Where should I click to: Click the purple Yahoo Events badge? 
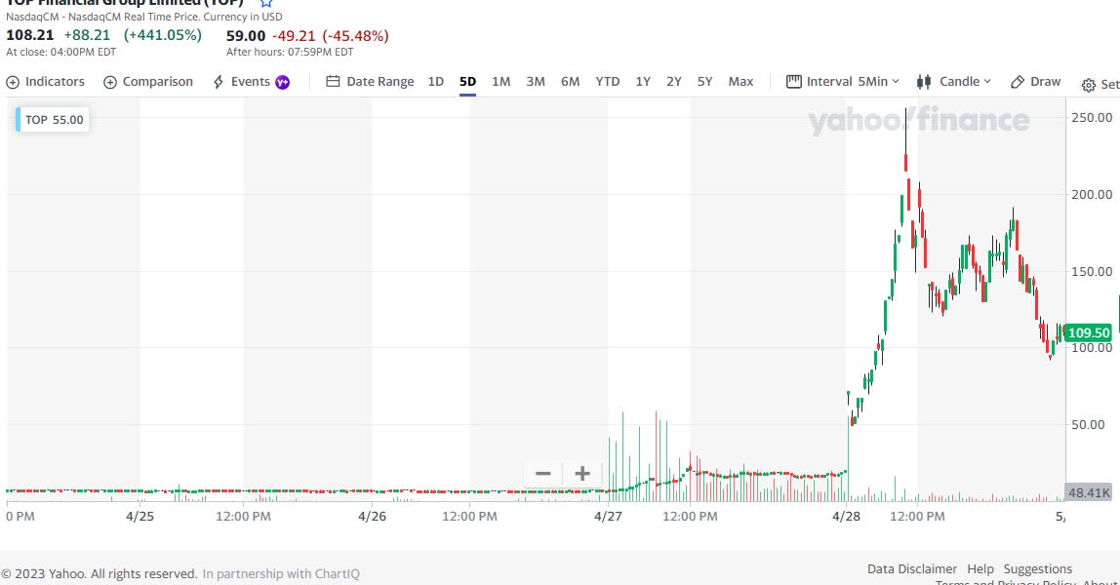283,82
